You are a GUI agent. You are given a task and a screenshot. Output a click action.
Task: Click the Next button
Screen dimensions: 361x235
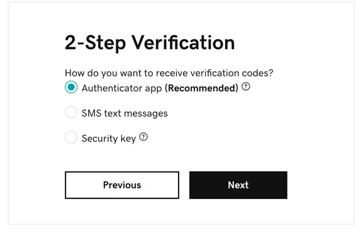tap(238, 185)
